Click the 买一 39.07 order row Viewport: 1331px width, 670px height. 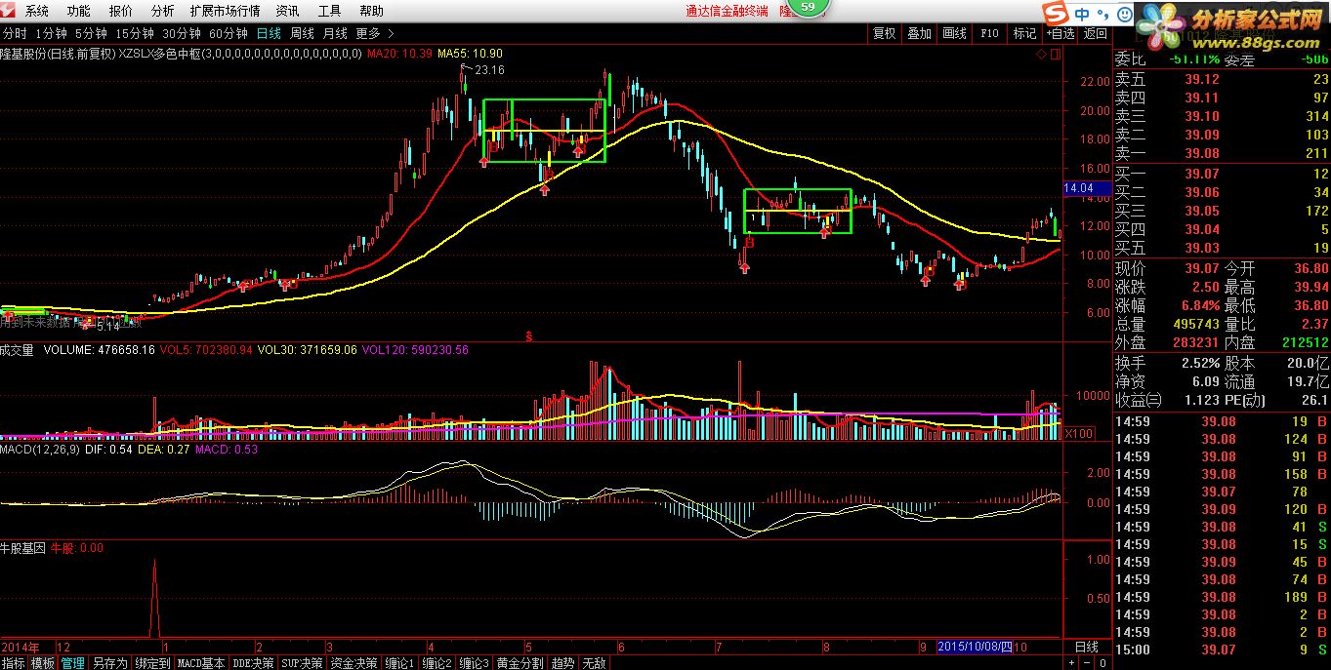(1222, 174)
